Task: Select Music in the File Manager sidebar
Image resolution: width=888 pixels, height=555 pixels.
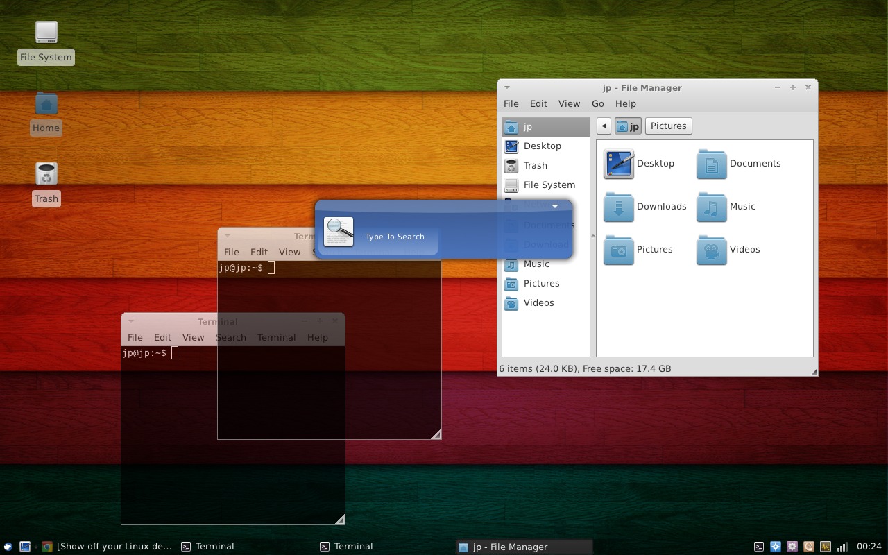Action: (546, 264)
